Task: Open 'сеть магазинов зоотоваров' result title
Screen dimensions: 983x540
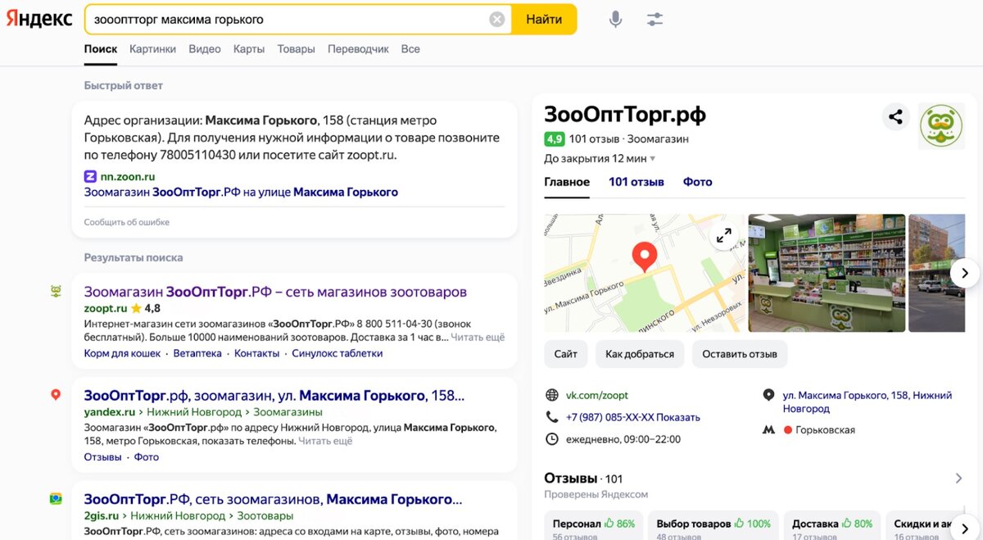Action: pos(275,292)
